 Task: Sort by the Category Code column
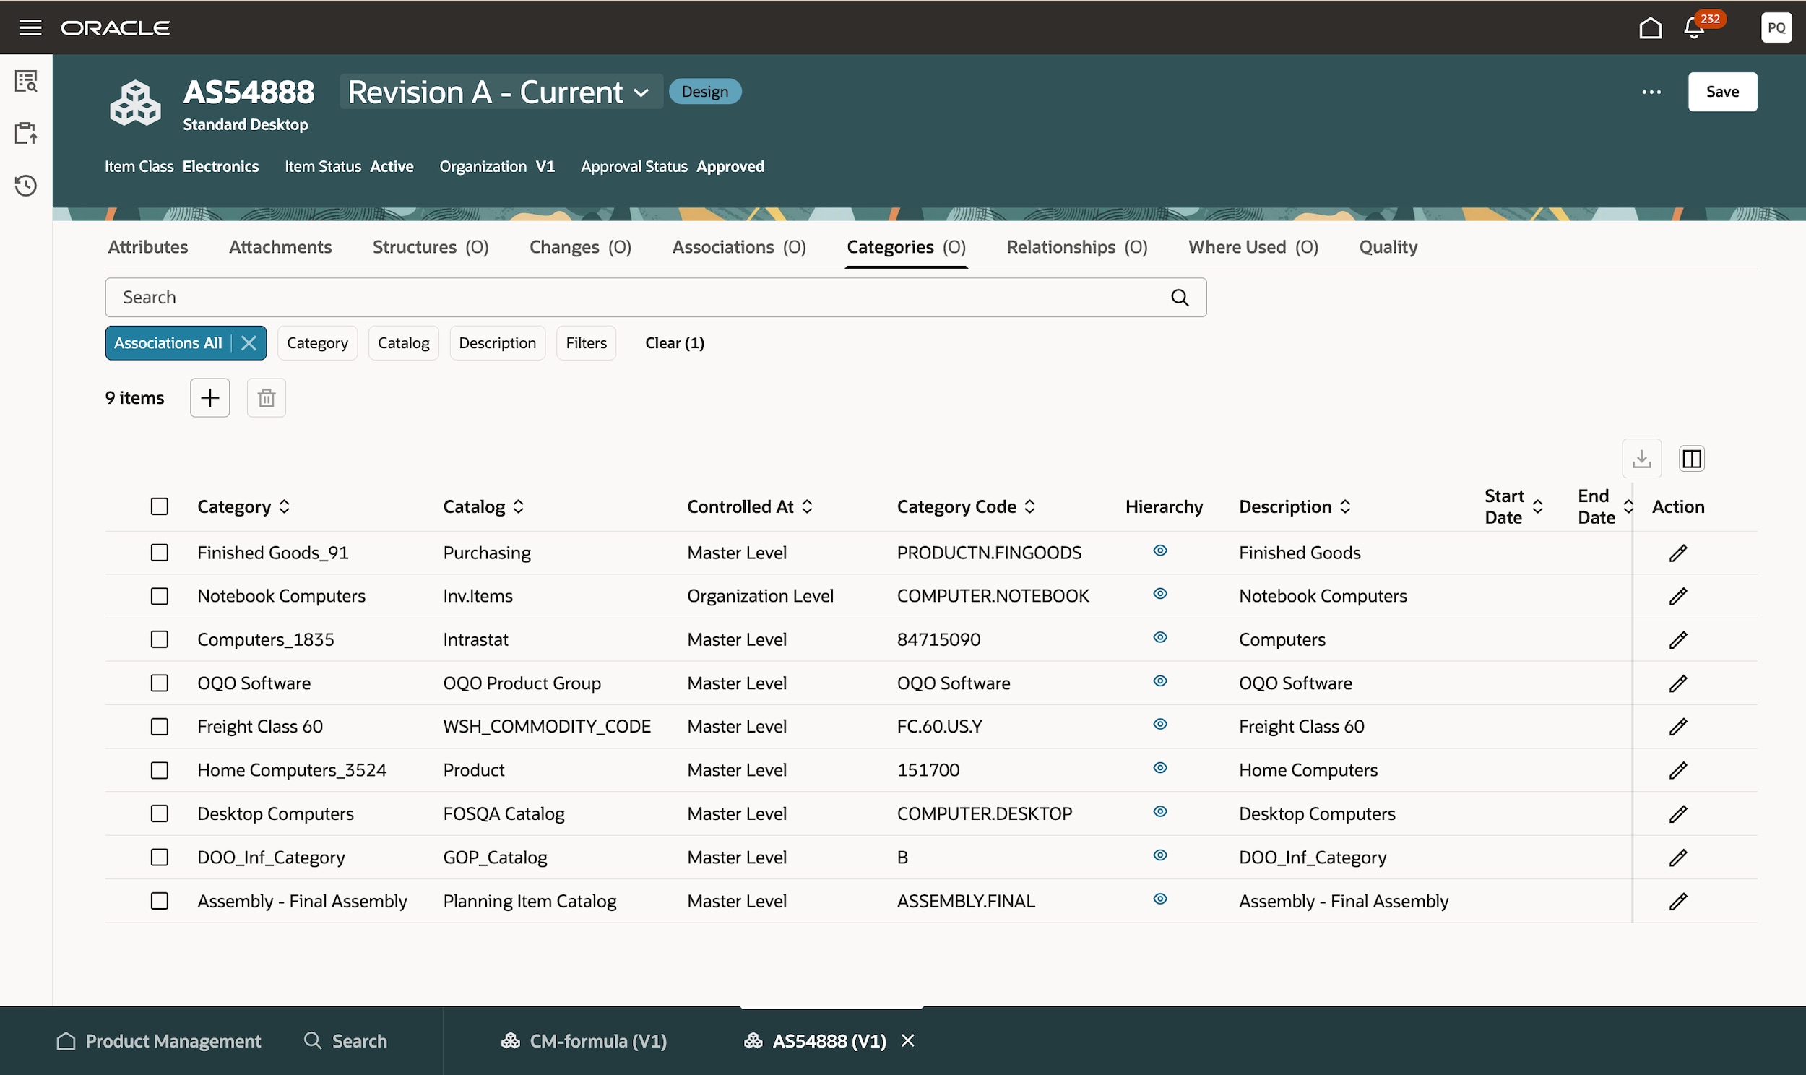(x=1029, y=506)
